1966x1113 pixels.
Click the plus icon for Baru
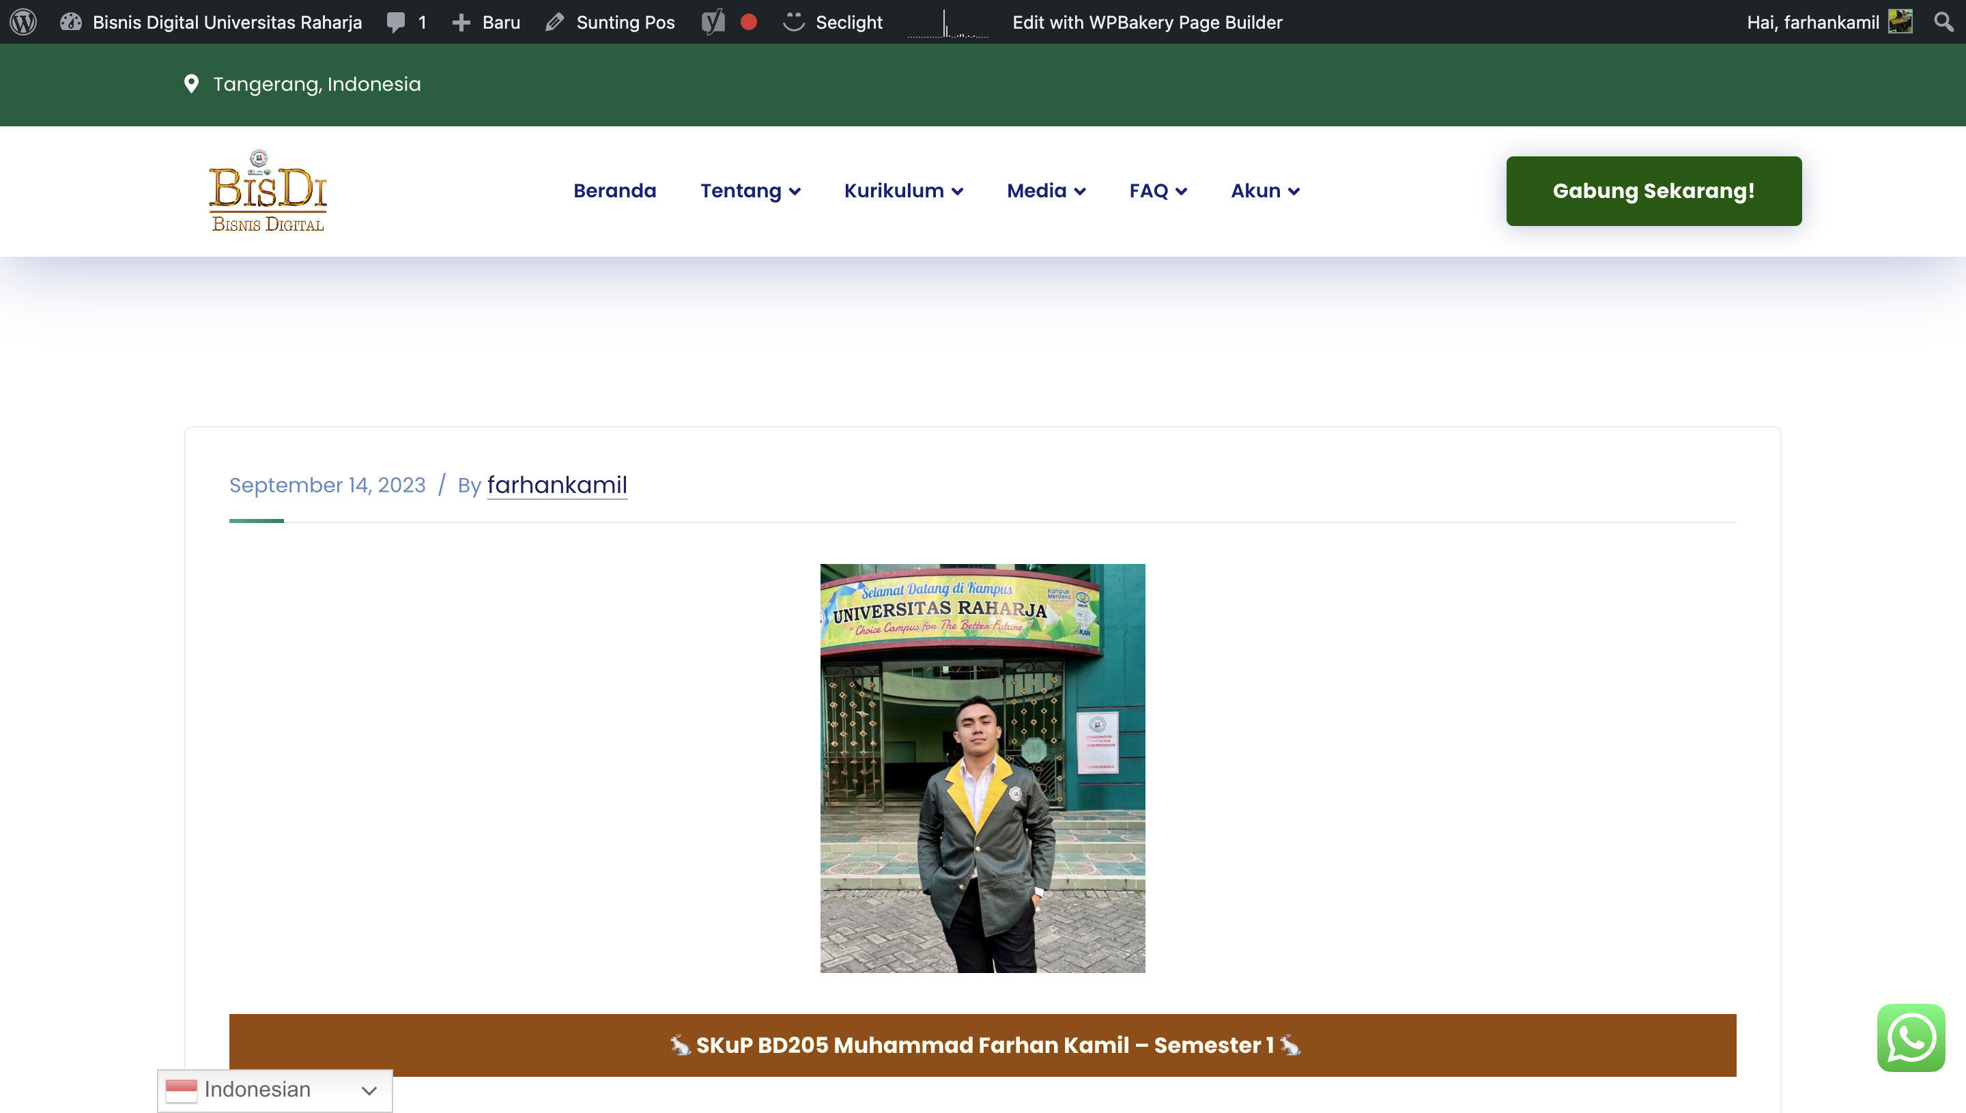[x=461, y=22]
